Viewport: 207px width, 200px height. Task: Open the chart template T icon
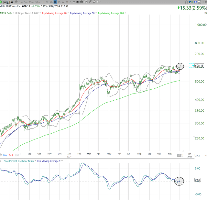(x=78, y=2)
